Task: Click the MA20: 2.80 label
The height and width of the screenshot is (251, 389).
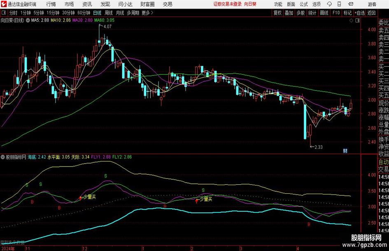Action: 82,20
